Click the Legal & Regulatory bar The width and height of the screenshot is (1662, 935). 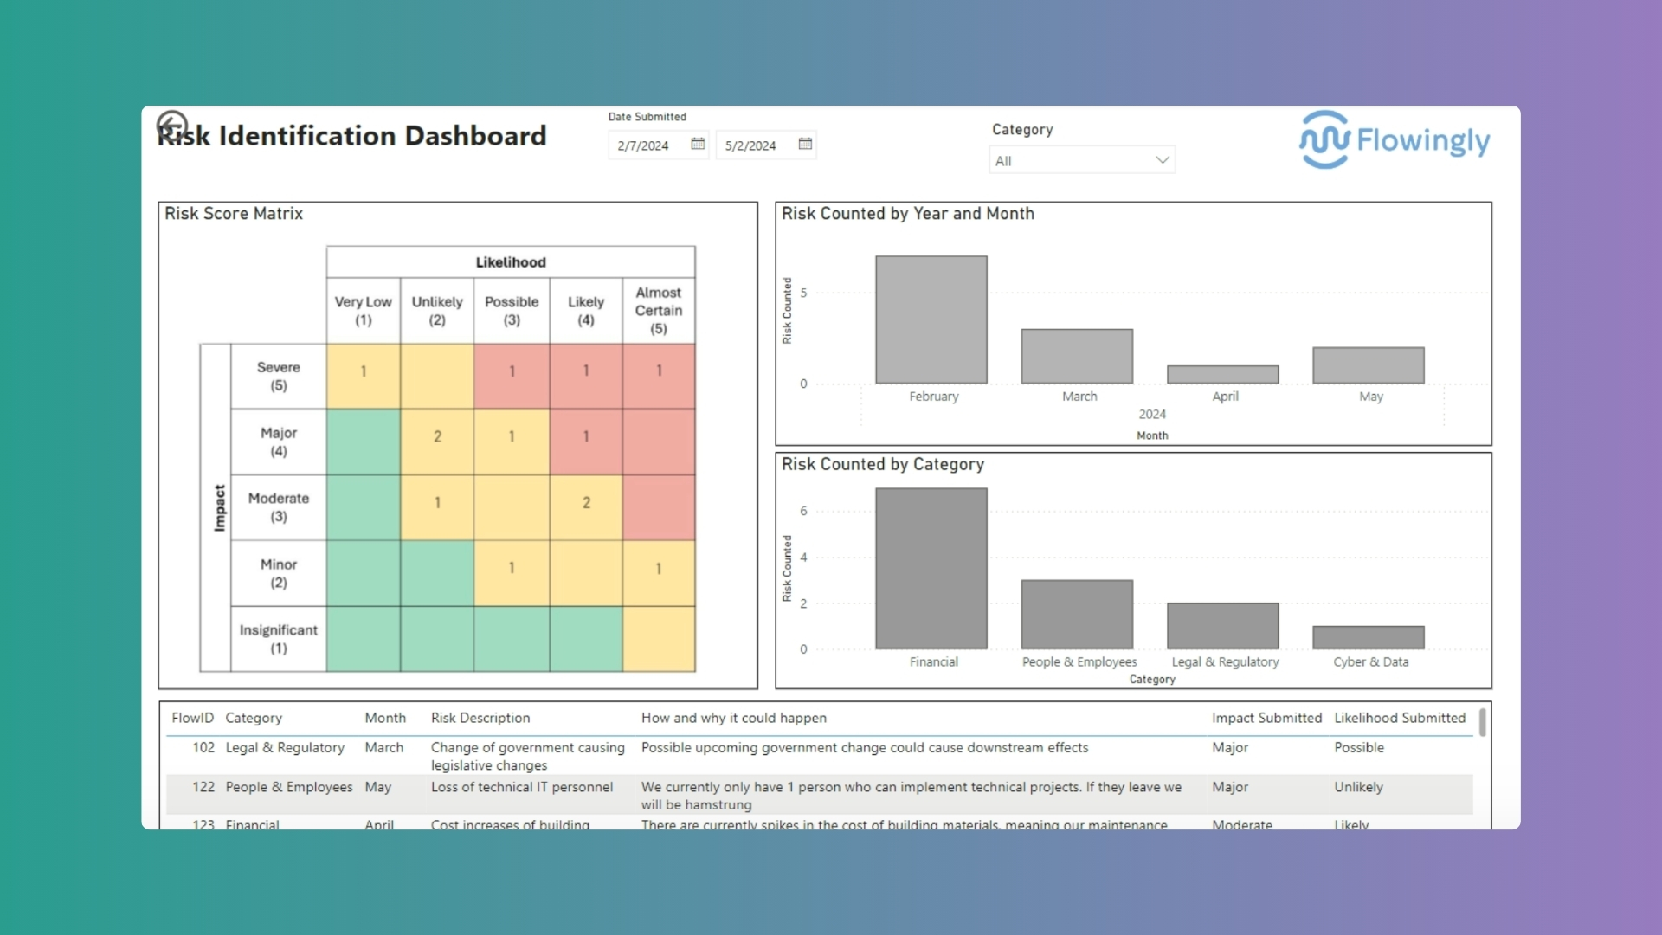(x=1223, y=623)
